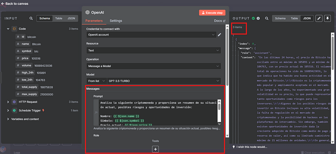Open the GPT-3.5-TURBO model dropdown

point(164,81)
